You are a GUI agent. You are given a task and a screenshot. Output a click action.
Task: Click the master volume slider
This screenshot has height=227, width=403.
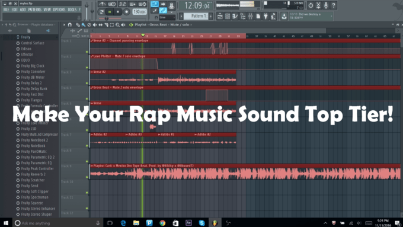click(87, 10)
